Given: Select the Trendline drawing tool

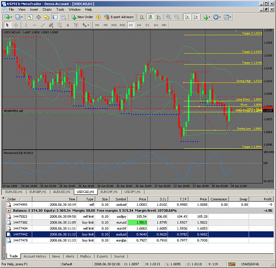Looking at the screenshot, I should coord(43,25).
